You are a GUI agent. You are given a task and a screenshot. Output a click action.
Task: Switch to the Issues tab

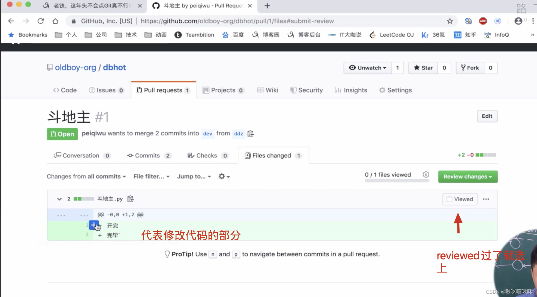pyautogui.click(x=107, y=90)
